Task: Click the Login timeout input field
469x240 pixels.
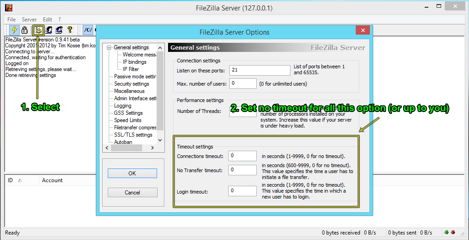Action: click(242, 191)
